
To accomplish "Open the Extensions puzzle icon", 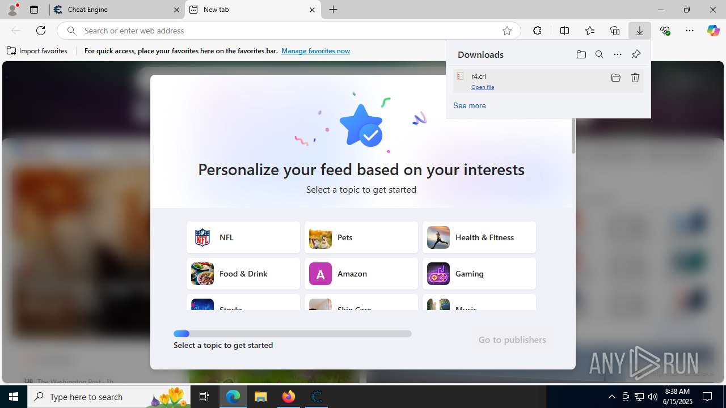I will [x=537, y=31].
